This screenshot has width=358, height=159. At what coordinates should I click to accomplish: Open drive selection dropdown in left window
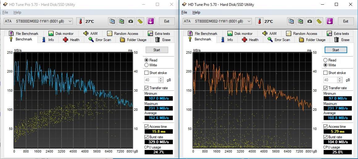(x=38, y=21)
